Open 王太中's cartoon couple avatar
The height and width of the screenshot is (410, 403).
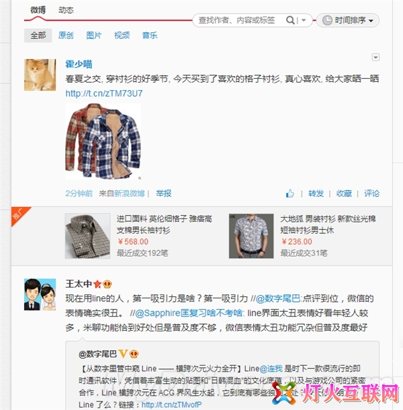click(x=40, y=294)
